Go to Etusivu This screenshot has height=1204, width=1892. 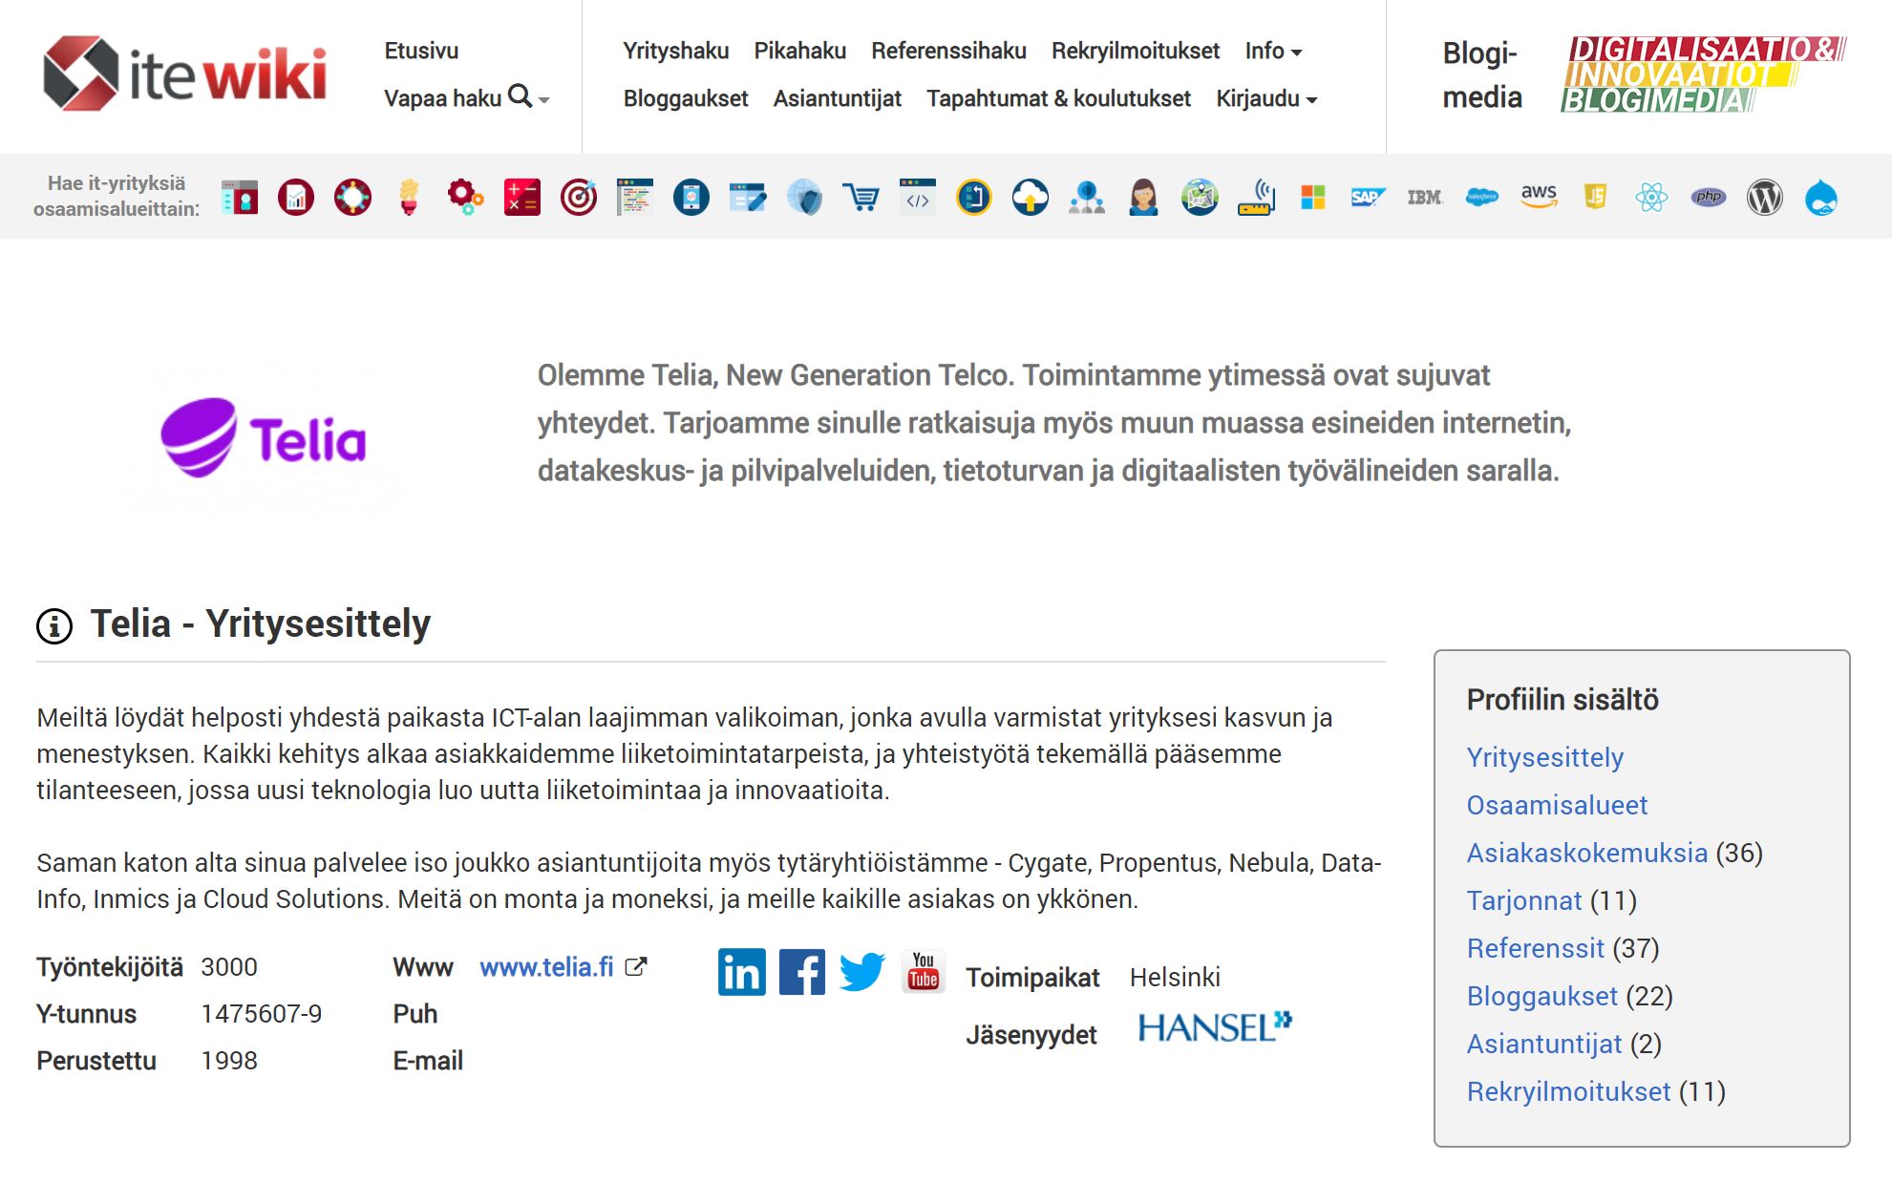click(421, 51)
